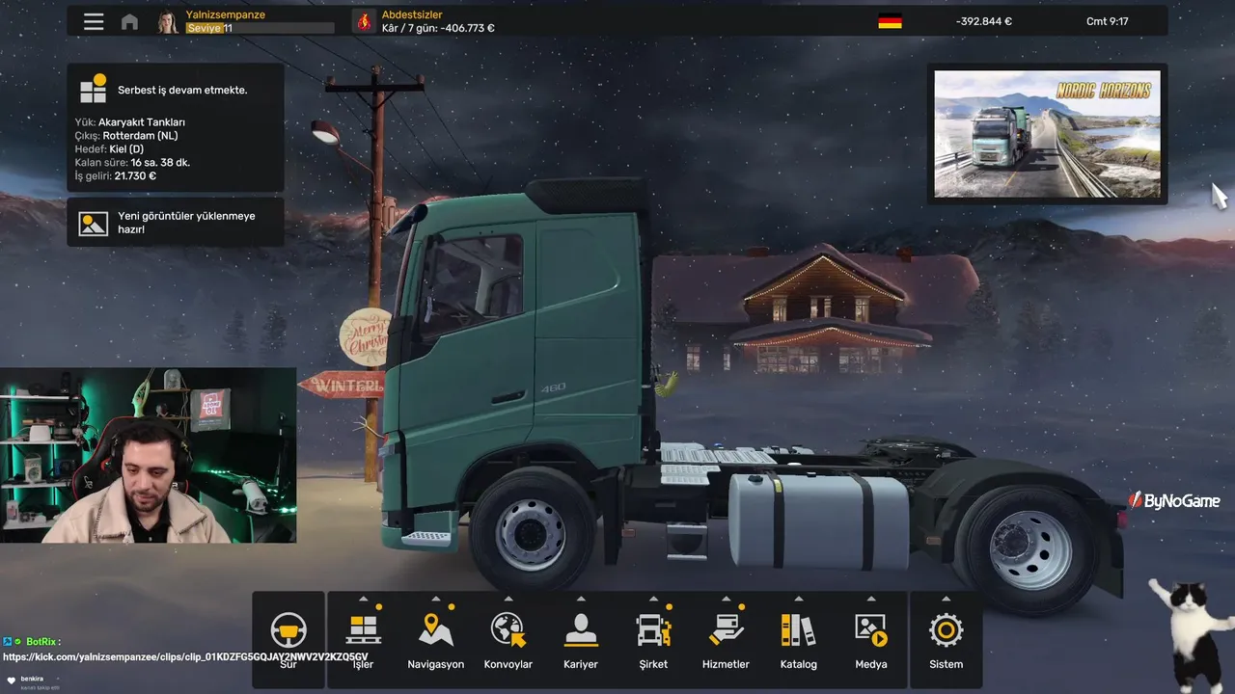
Task: Click the 'İş geliri: 21.730 €' text
Action: 116,176
